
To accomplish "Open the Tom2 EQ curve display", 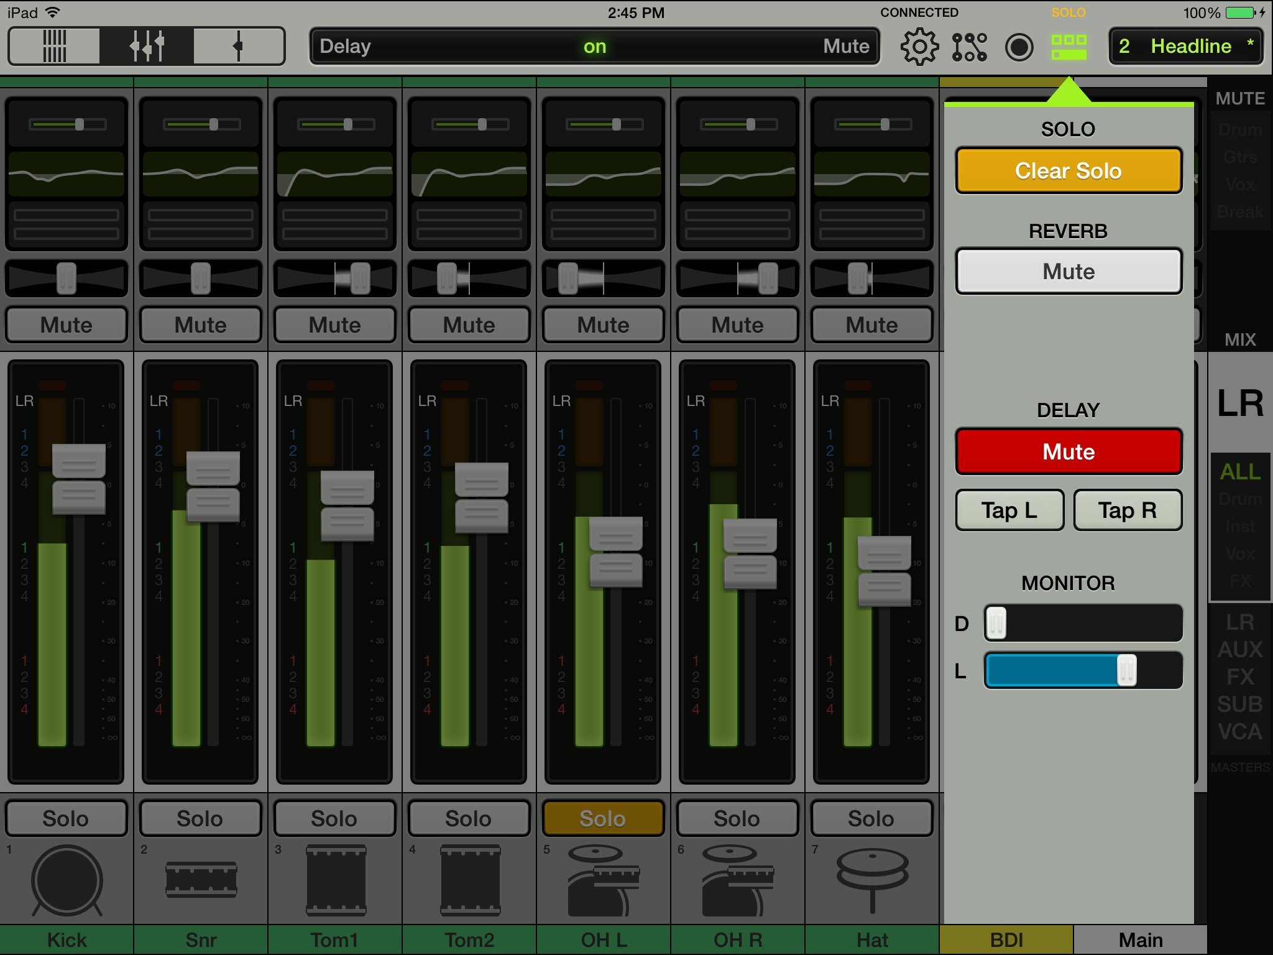I will tap(469, 174).
